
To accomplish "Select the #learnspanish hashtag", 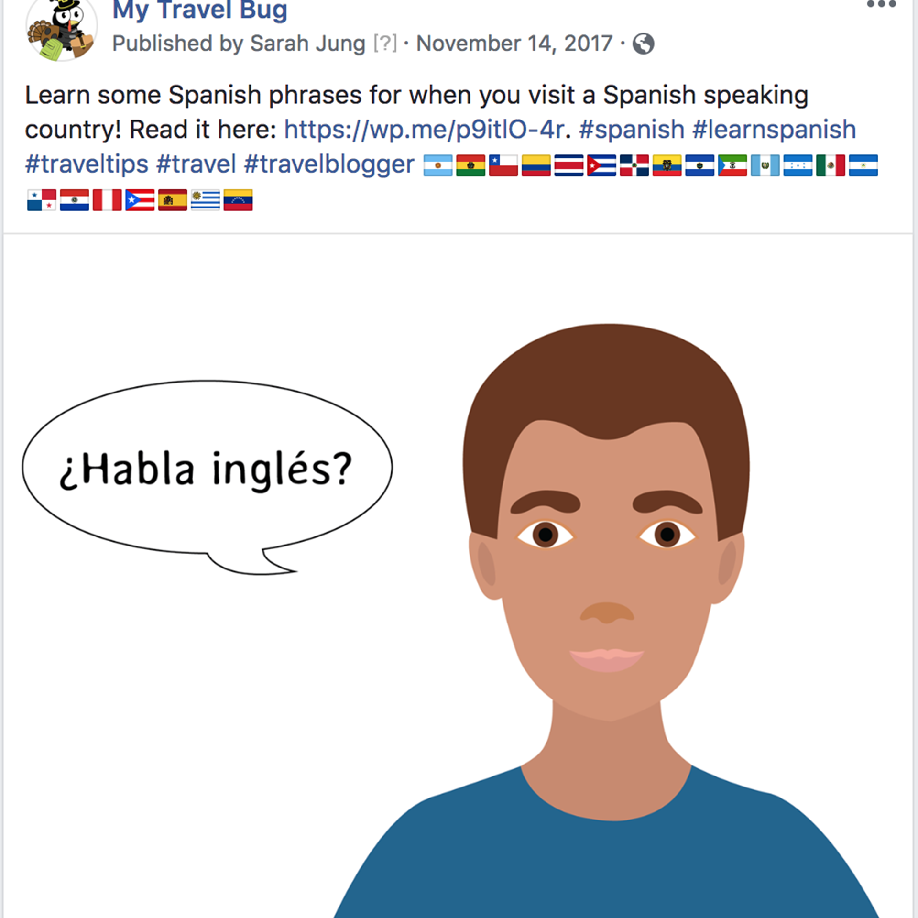I will point(774,130).
